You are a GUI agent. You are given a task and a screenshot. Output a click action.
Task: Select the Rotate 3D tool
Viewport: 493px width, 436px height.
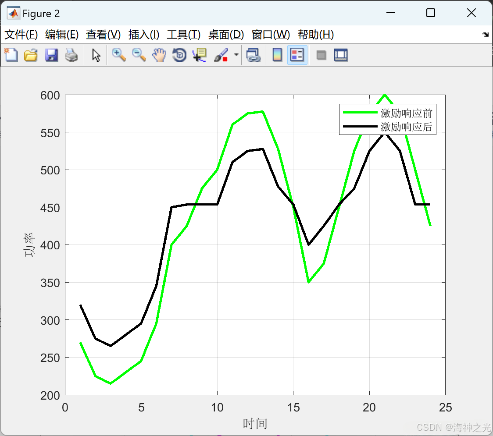point(179,55)
